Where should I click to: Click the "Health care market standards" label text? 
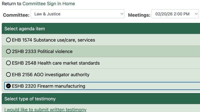68,63
